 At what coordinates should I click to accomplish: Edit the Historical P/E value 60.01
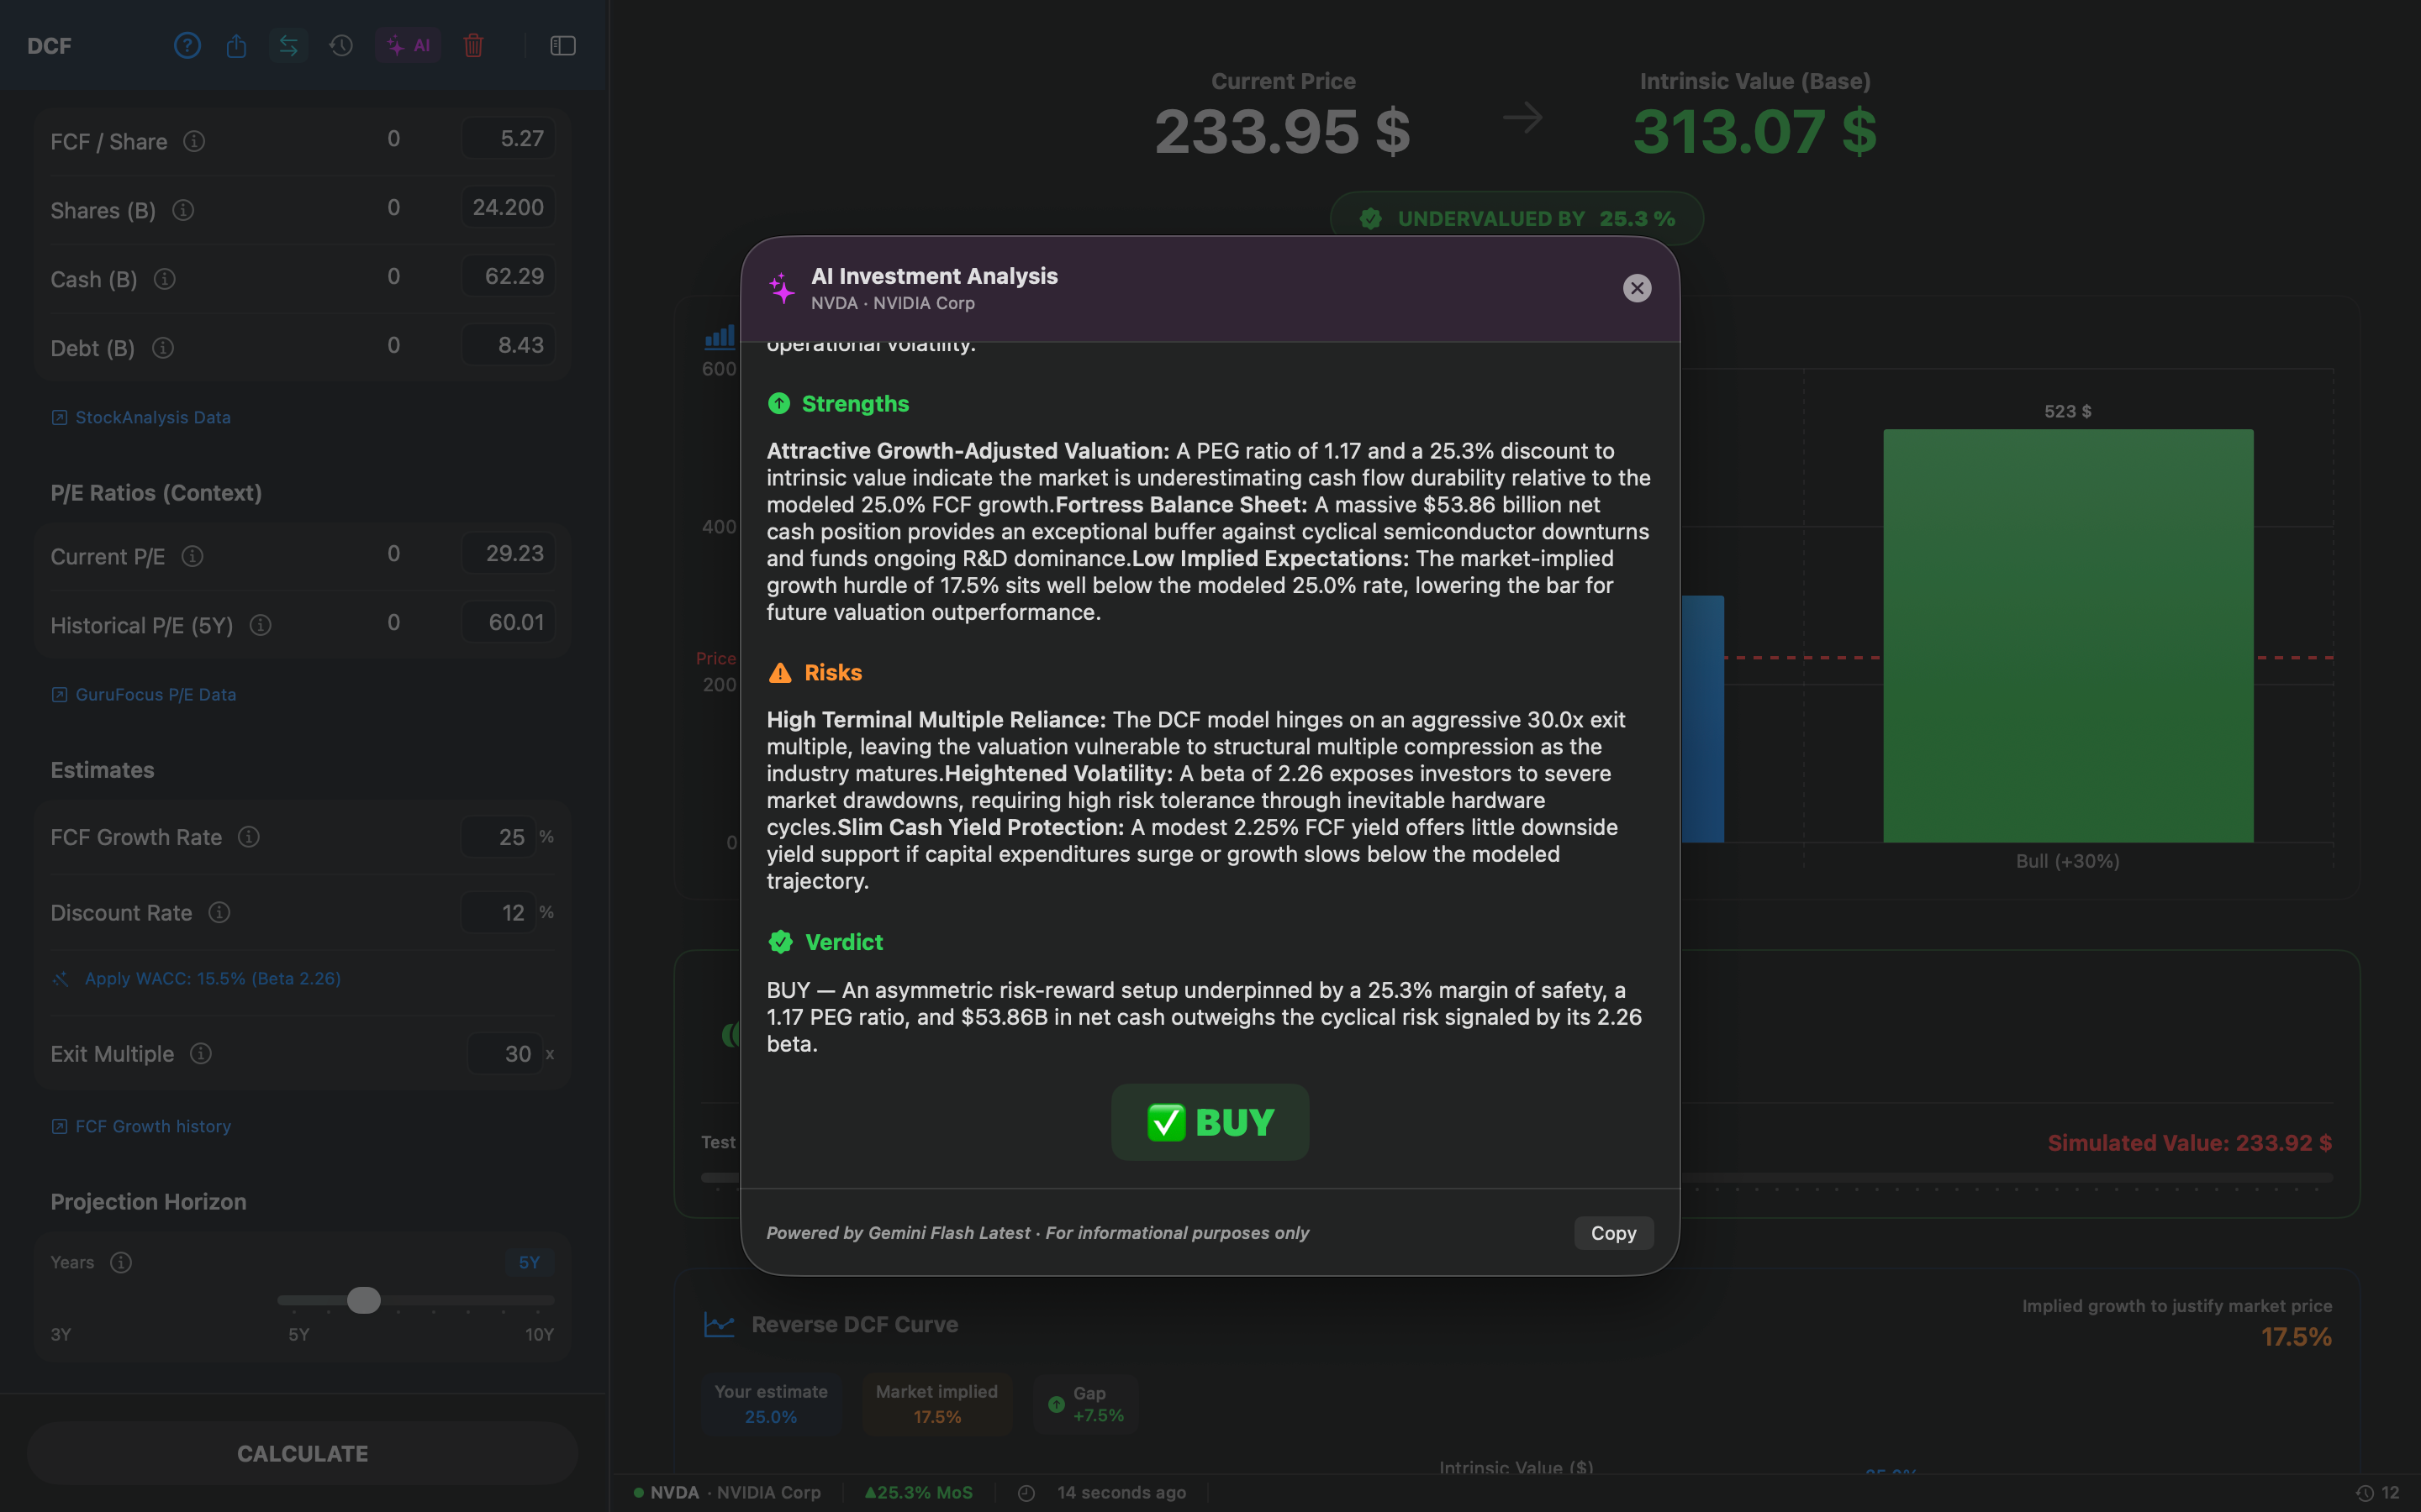[x=509, y=622]
